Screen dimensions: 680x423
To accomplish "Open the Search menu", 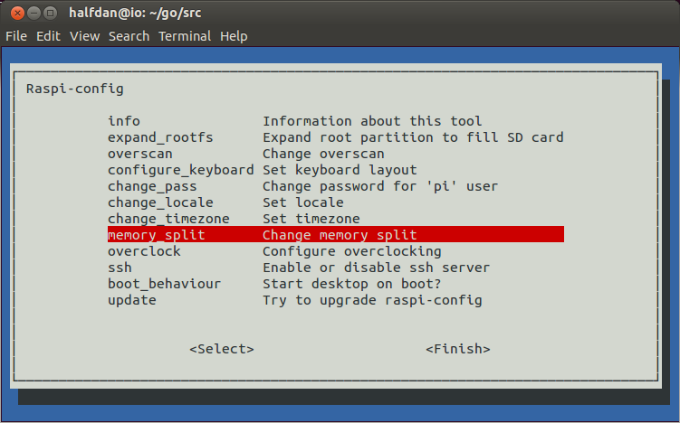I will coord(129,36).
